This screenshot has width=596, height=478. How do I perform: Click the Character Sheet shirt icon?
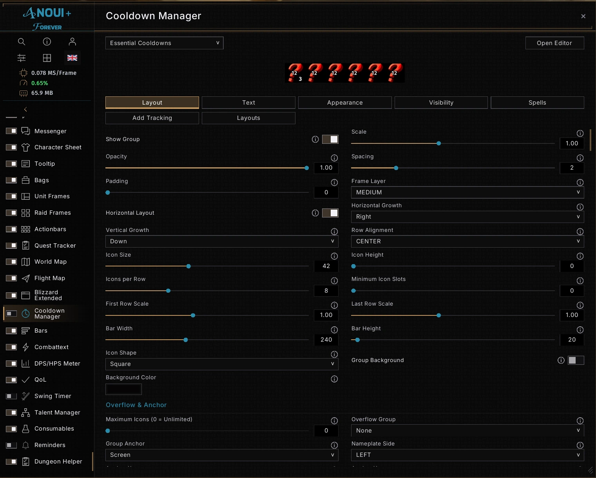click(25, 147)
